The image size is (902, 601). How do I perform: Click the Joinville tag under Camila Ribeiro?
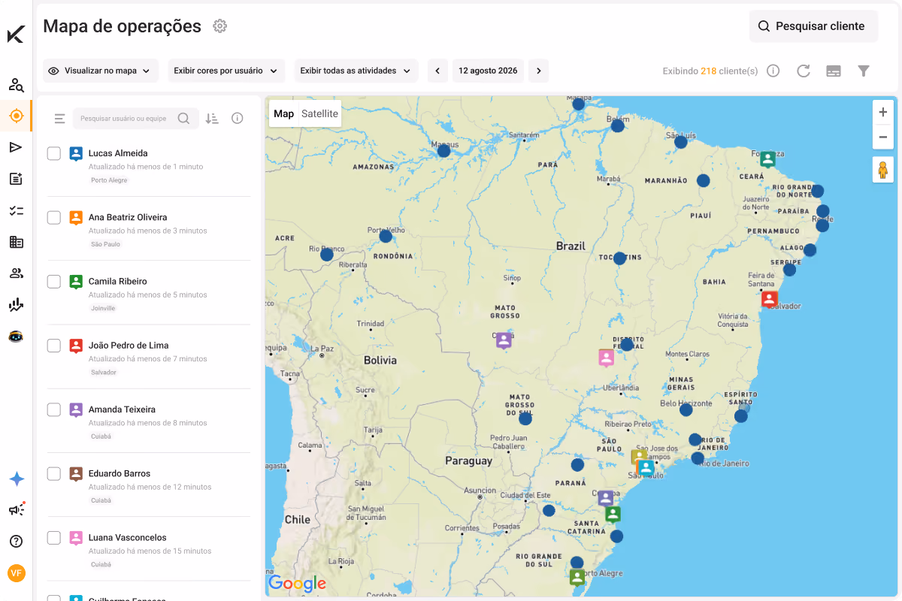(103, 309)
